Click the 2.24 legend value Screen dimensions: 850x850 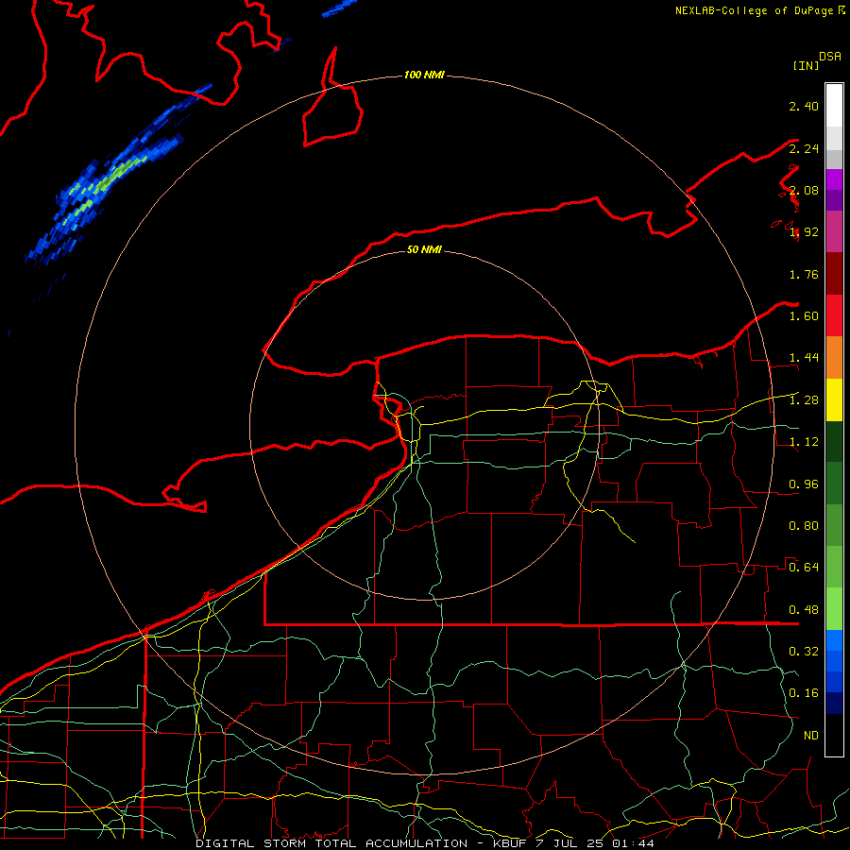click(804, 148)
